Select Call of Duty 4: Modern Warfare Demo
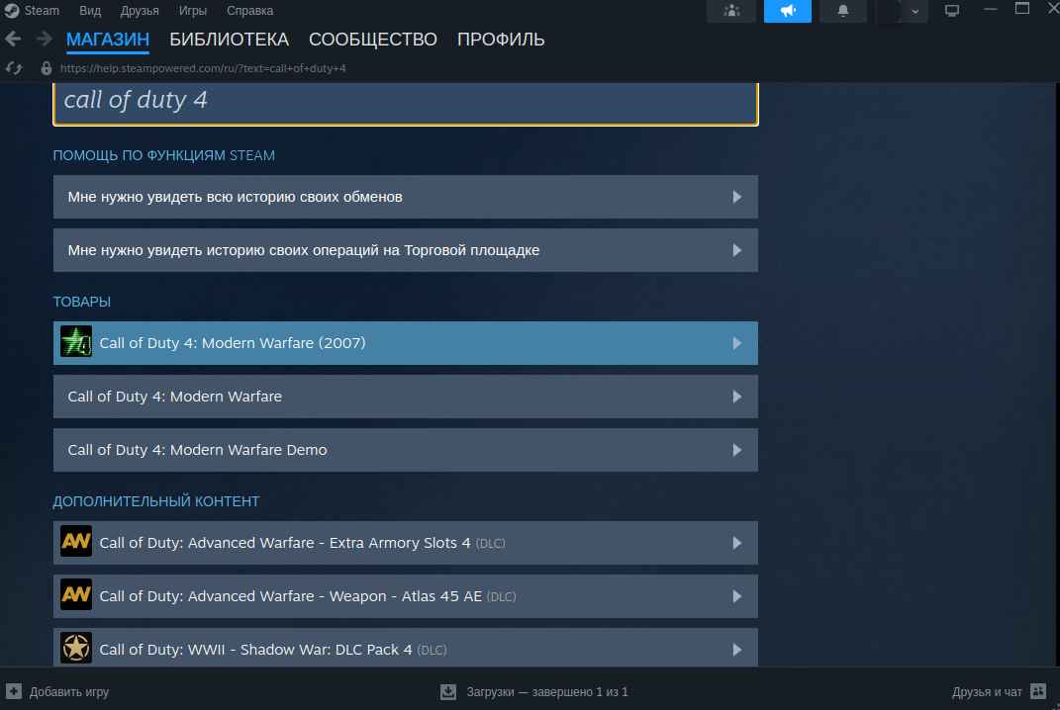Viewport: 1060px width, 710px height. (x=406, y=450)
